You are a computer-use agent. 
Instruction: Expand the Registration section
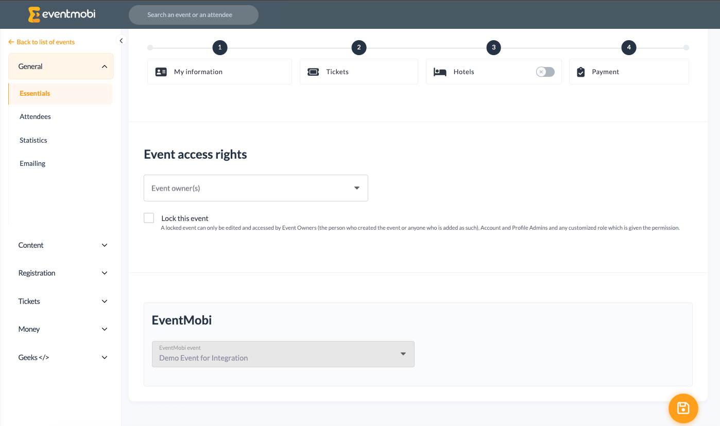coord(61,272)
